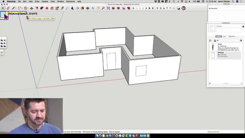245x138 pixels.
Task: Open the View menu
Action: [x=31, y=2]
